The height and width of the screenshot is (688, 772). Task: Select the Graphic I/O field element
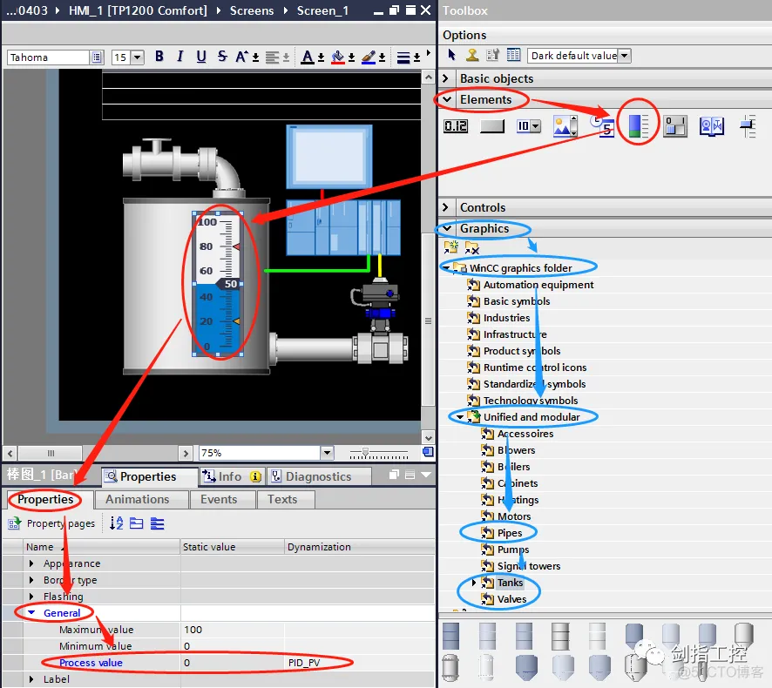pyautogui.click(x=565, y=126)
